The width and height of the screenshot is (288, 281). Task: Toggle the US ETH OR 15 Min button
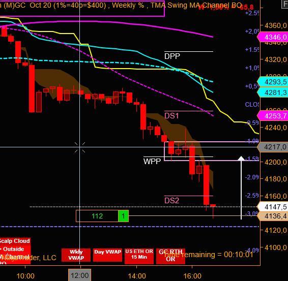pos(139,256)
